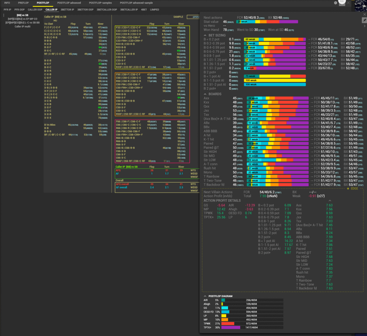Select the [BB] vs SB situation
Image resolution: width=367 pixels, height=336 pixels.
(x=23, y=15)
